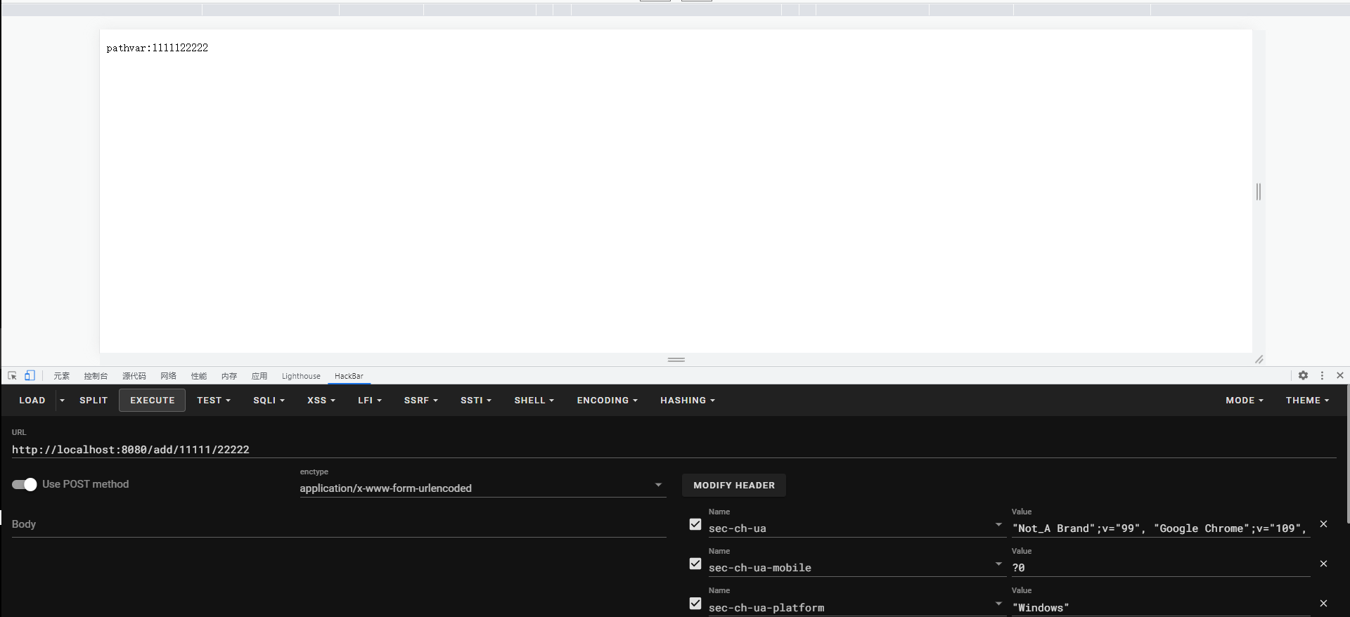The height and width of the screenshot is (617, 1350).
Task: Open the SSRF dropdown menu
Action: (x=420, y=401)
